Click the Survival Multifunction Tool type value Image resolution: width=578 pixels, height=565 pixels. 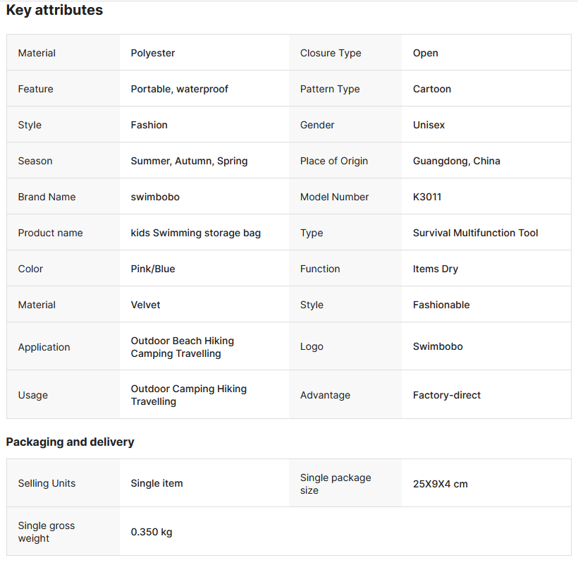click(476, 233)
